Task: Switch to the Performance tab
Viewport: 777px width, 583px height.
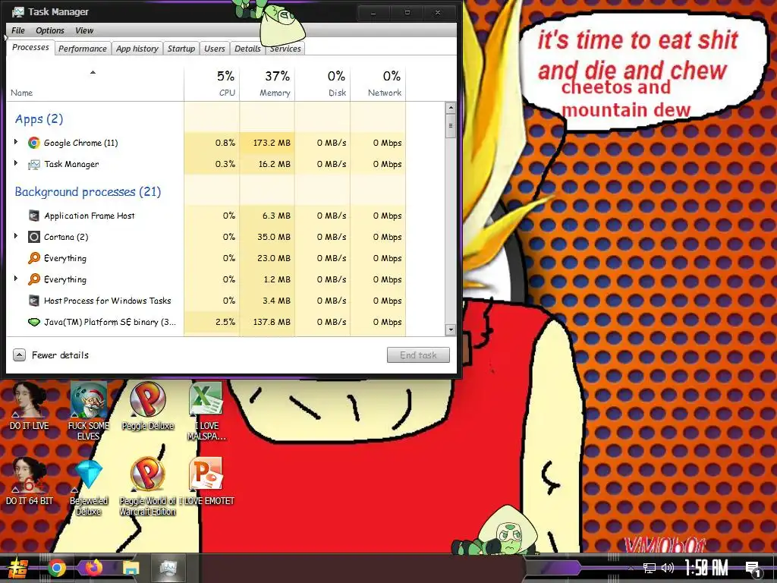Action: click(x=82, y=49)
